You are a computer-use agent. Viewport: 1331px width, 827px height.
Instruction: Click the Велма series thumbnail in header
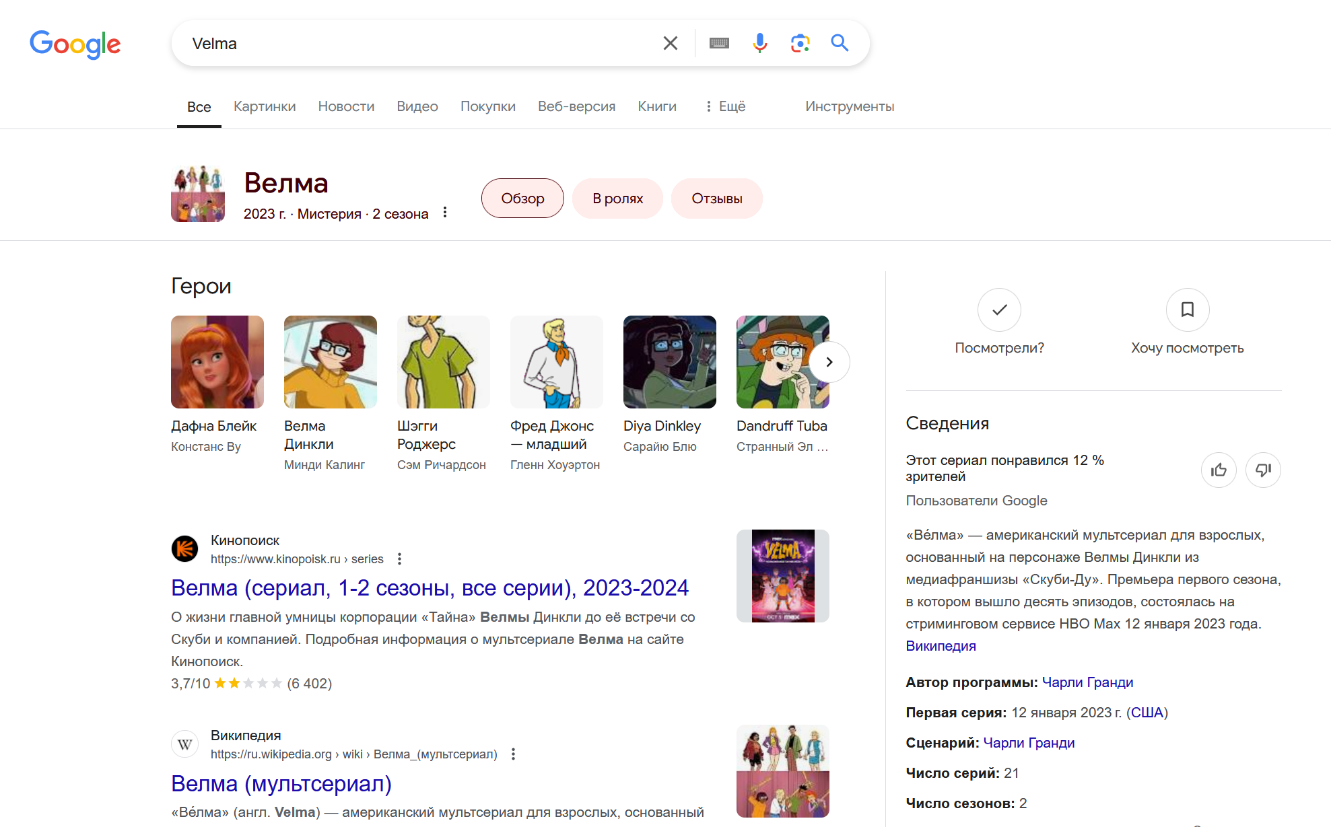click(x=198, y=194)
